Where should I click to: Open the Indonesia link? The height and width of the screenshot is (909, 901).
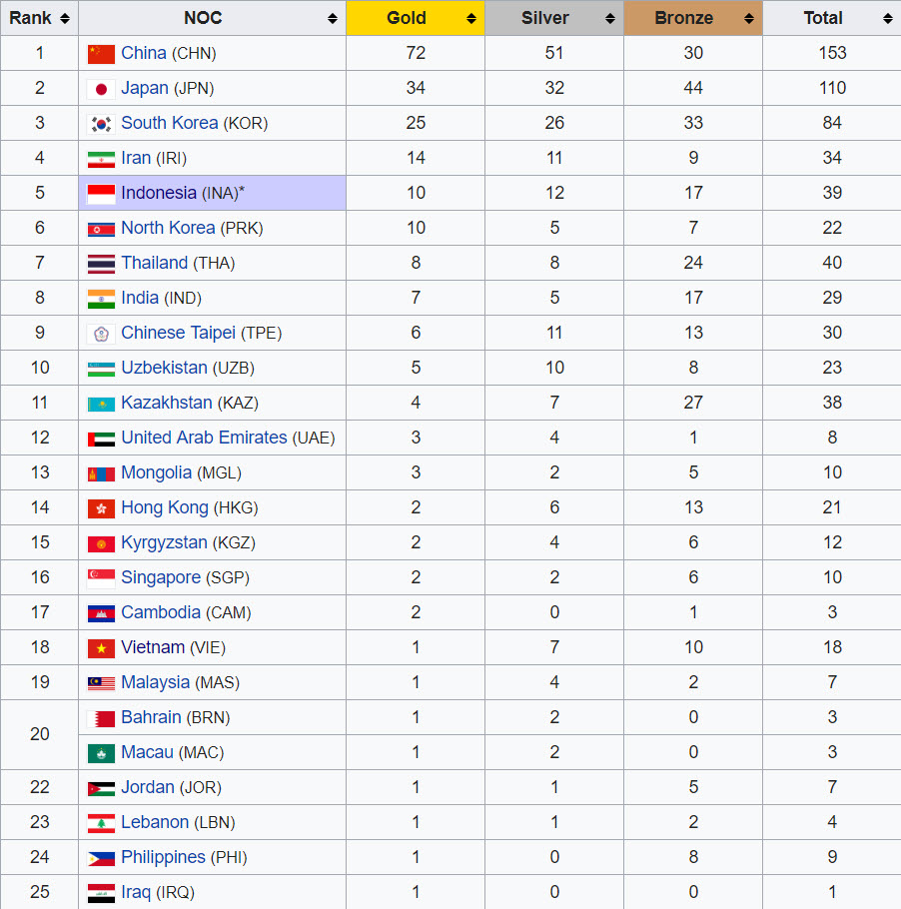159,193
